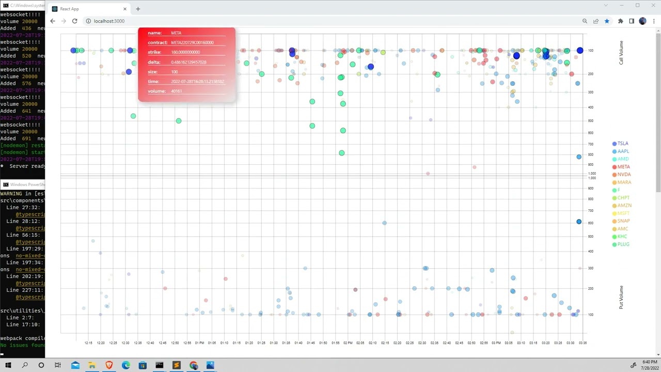Viewport: 661px width, 372px height.
Task: Open the Extensions puzzle icon
Action: 621,21
